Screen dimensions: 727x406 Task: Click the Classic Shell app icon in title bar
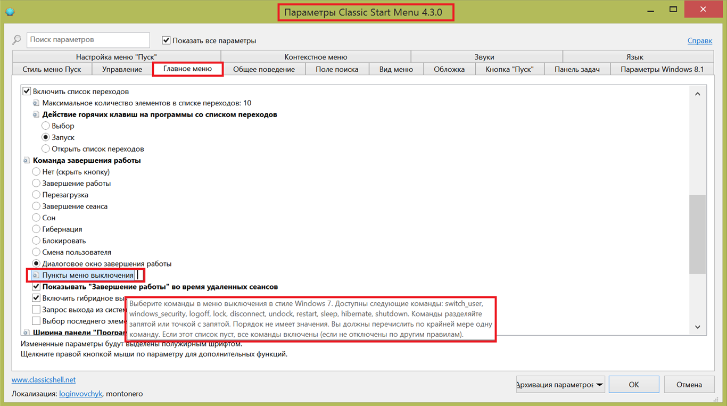click(9, 11)
